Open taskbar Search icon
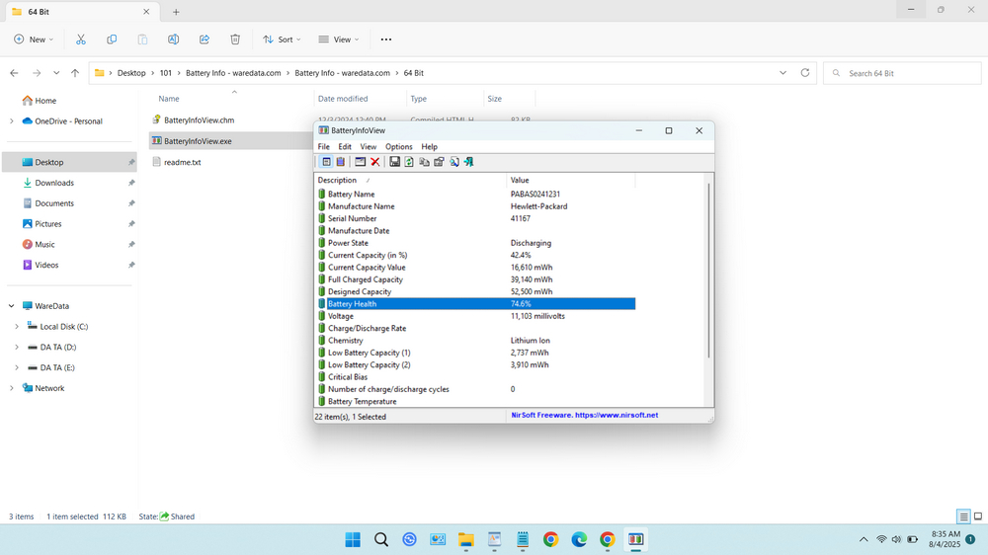This screenshot has height=555, width=988. [x=381, y=539]
